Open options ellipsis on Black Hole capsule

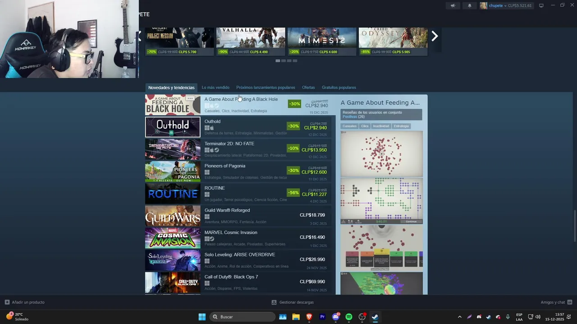(190, 98)
